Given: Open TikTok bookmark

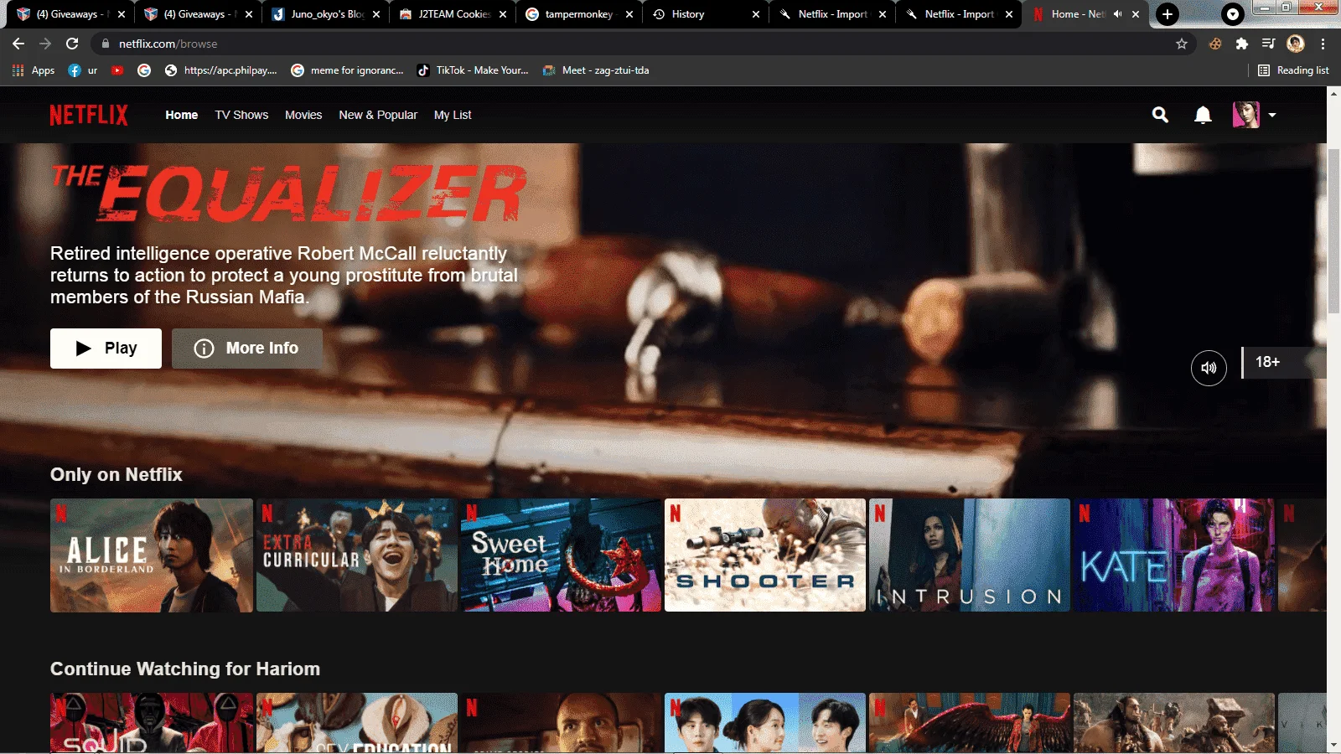Looking at the screenshot, I should coord(474,70).
